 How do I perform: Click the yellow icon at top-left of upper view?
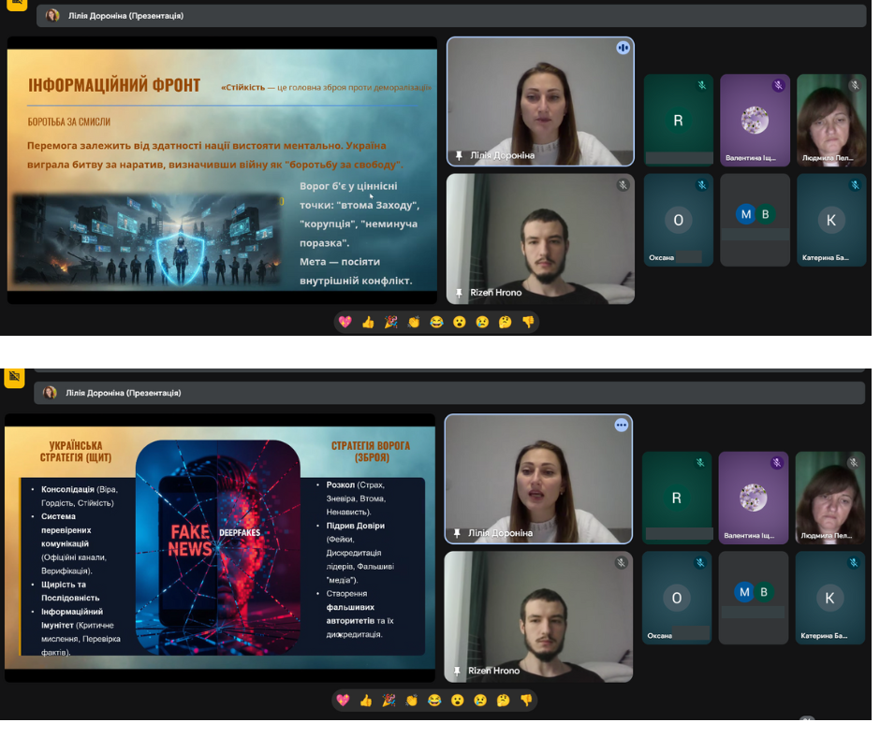pos(16,5)
